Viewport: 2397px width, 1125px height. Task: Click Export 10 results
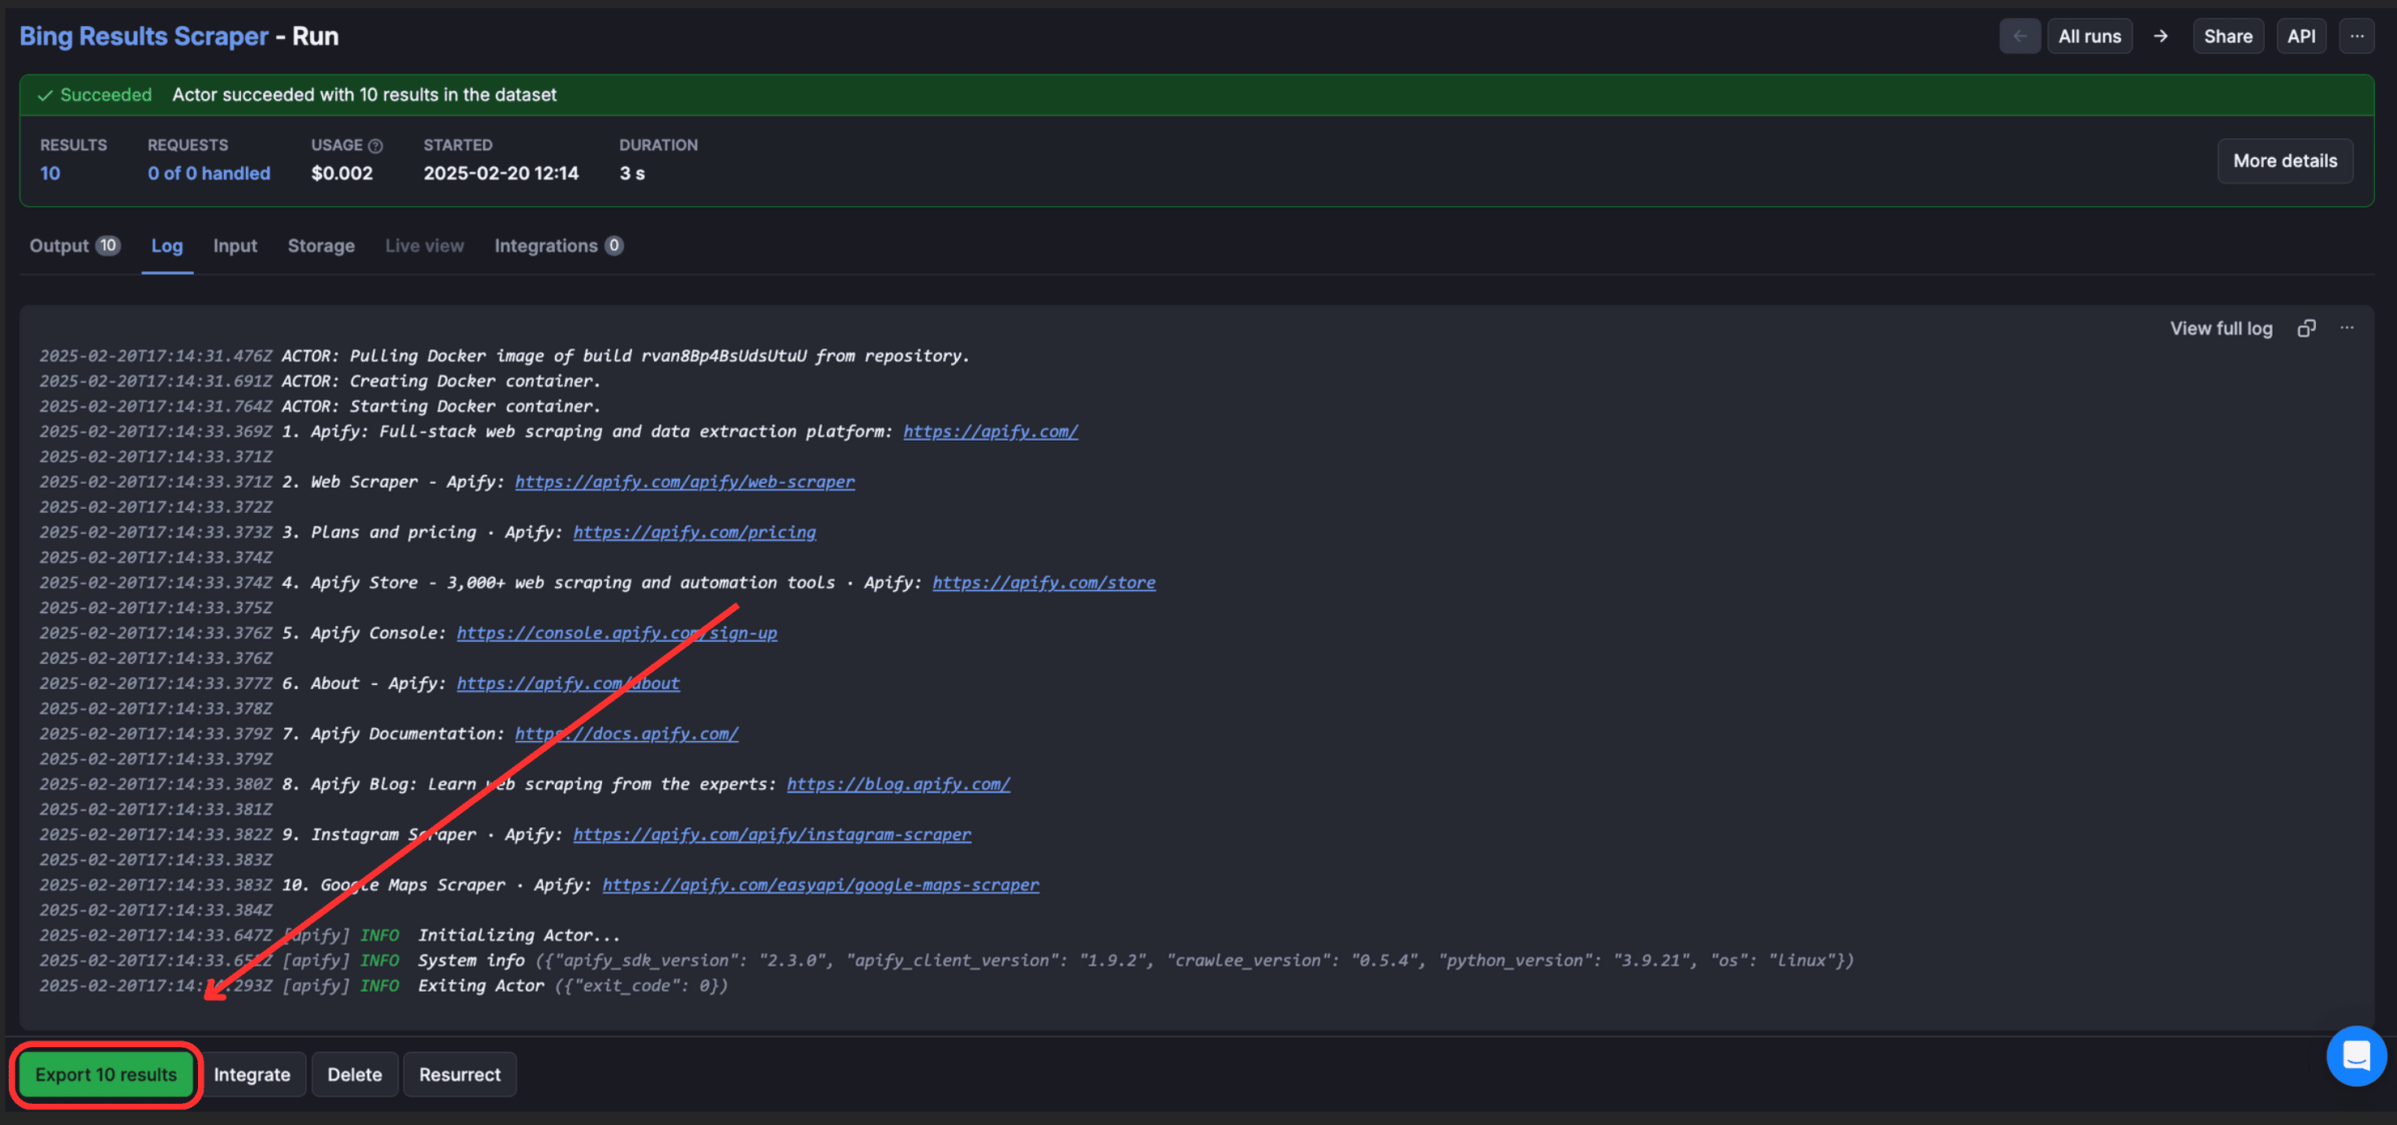[x=105, y=1074]
